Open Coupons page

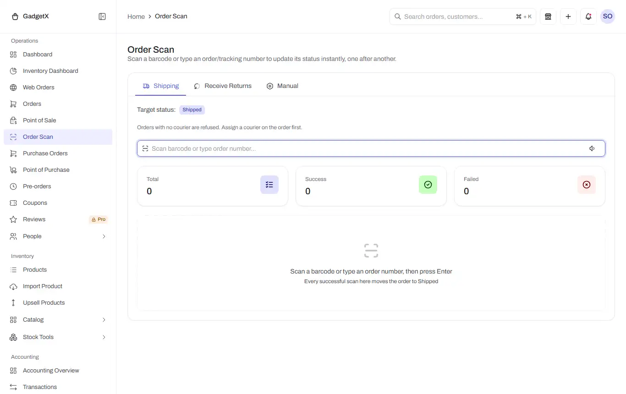pos(58,203)
